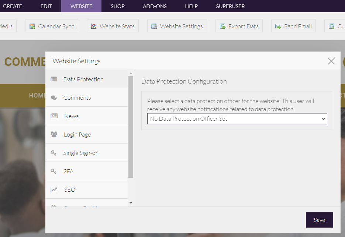Select Data Protection settings section
This screenshot has width=345, height=237.
click(87, 79)
